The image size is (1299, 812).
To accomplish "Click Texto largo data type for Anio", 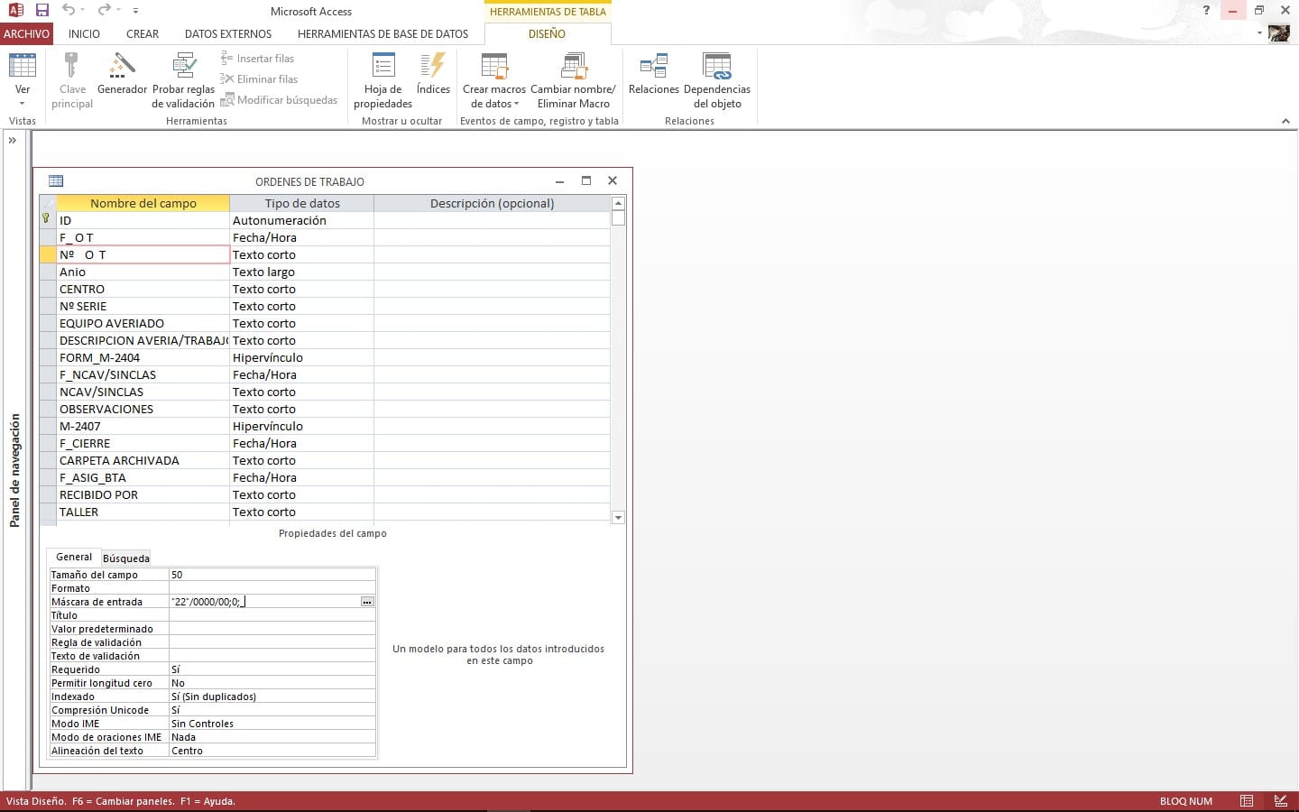I will (x=301, y=272).
